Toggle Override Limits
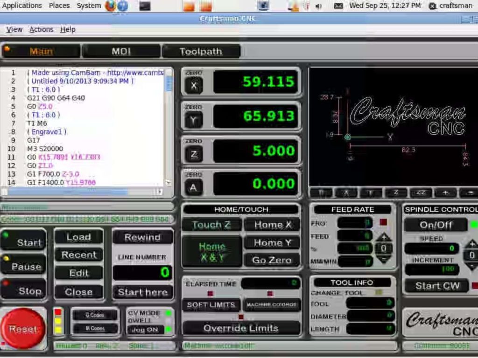Viewport: 478px width, 358px height. [241, 328]
